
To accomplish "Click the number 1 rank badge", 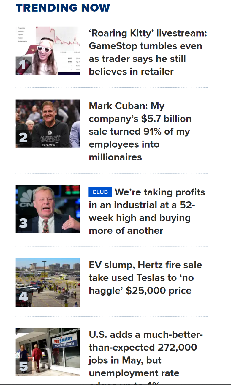I will (23, 65).
